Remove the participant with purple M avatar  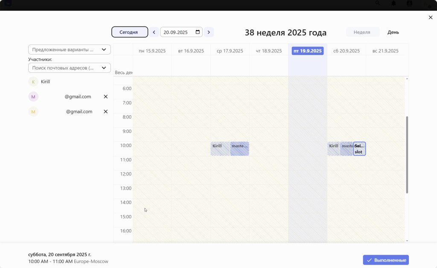coord(106,97)
